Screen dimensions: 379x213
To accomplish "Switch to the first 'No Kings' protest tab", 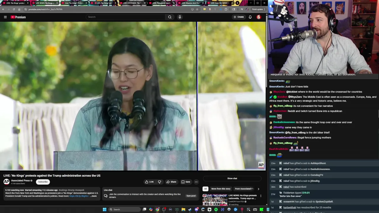I will pos(15,3).
